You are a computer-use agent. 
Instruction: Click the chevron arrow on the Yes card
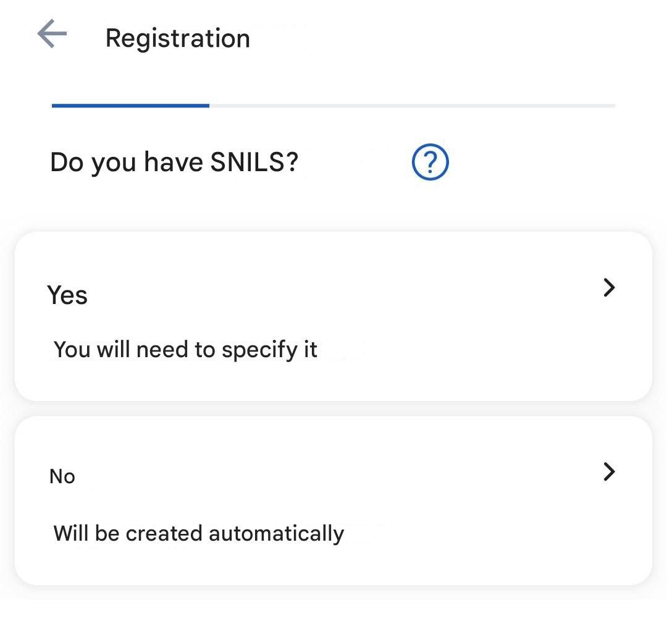(609, 287)
